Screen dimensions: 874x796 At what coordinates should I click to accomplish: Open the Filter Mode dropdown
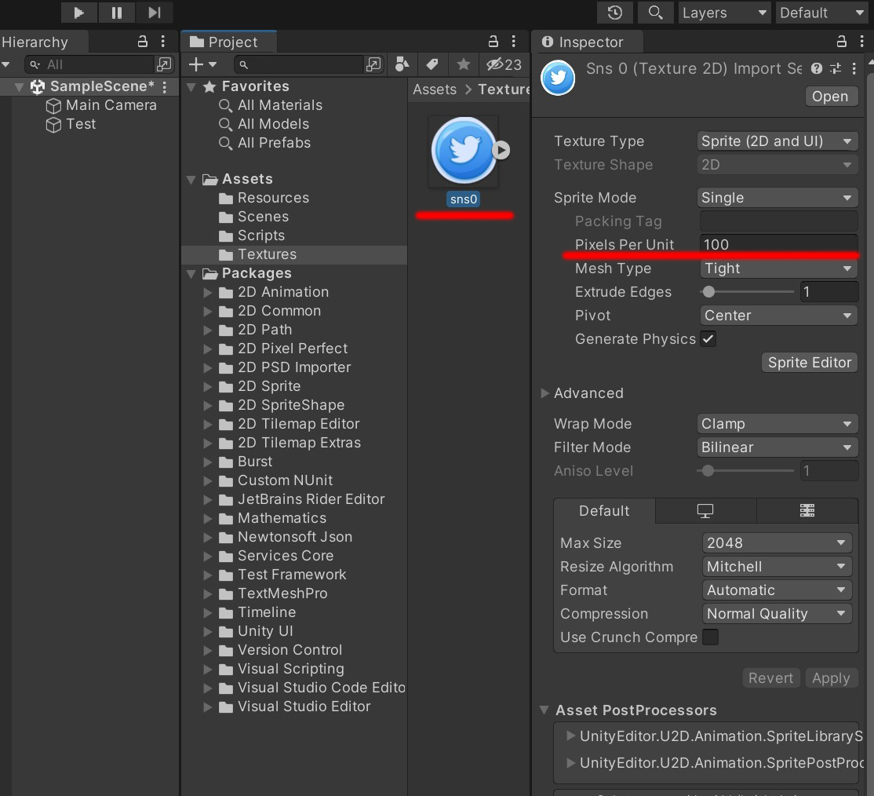[x=777, y=447]
